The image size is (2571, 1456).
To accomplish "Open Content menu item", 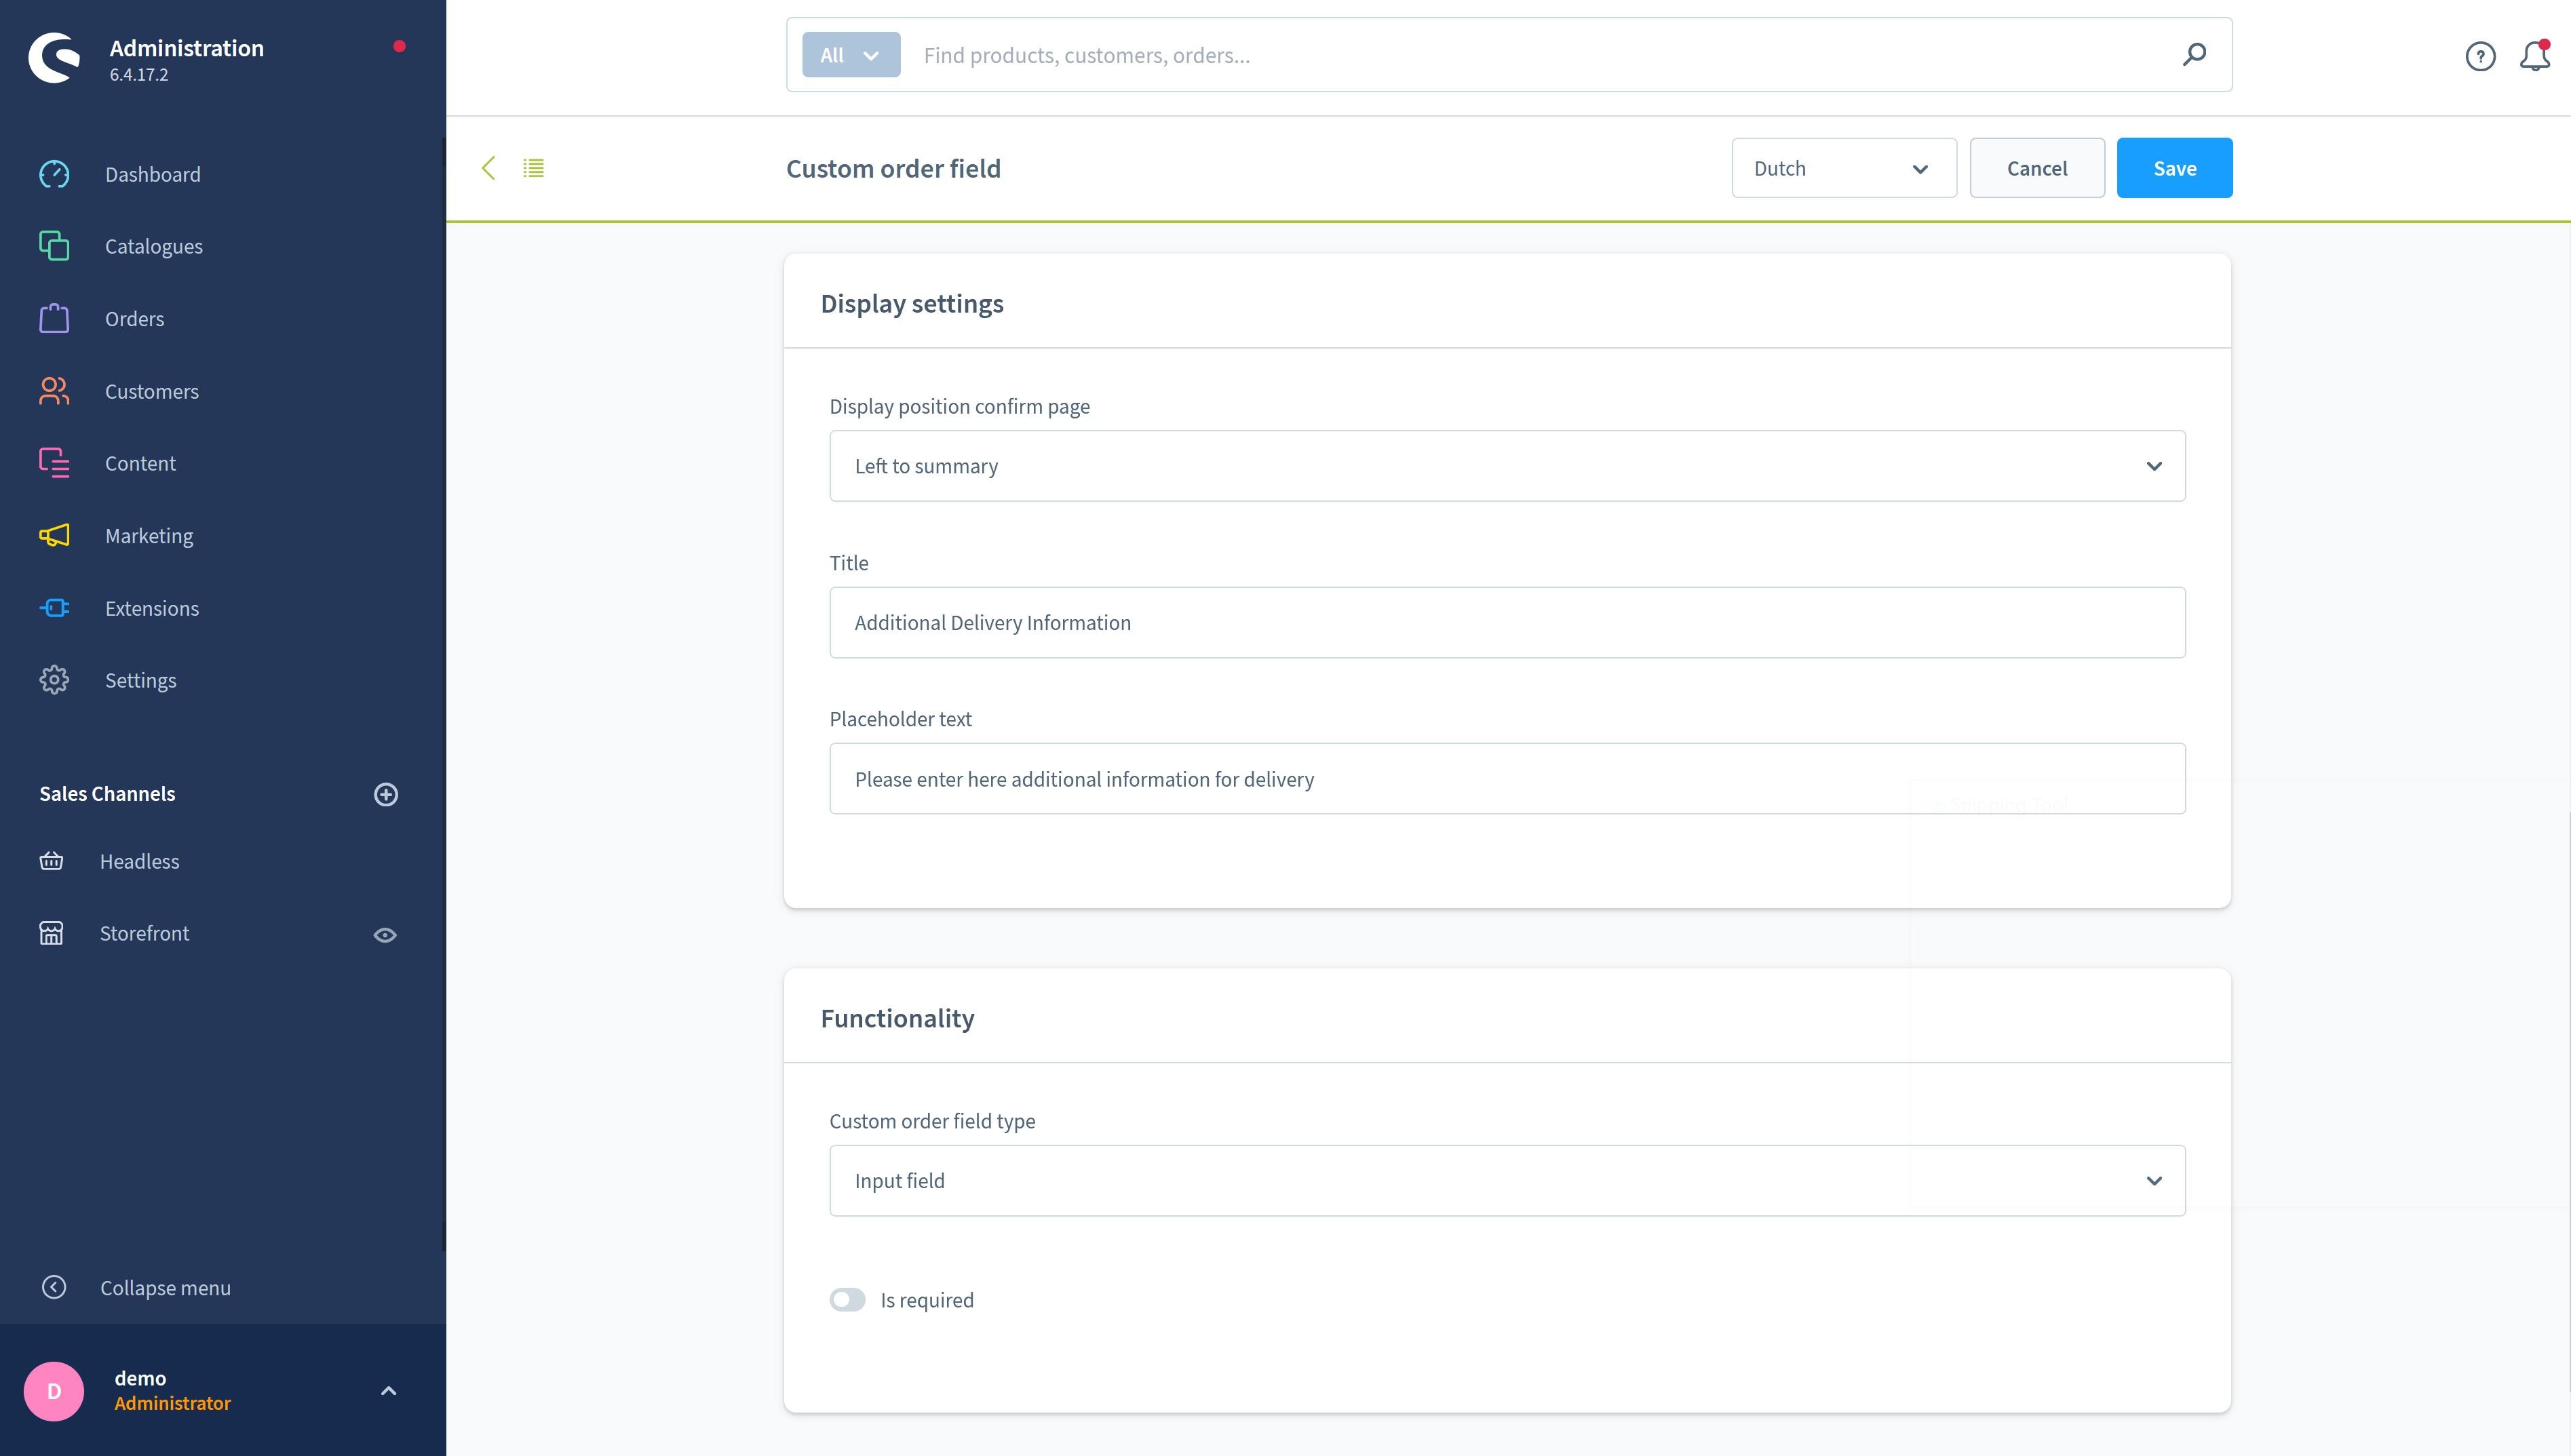I will 140,463.
